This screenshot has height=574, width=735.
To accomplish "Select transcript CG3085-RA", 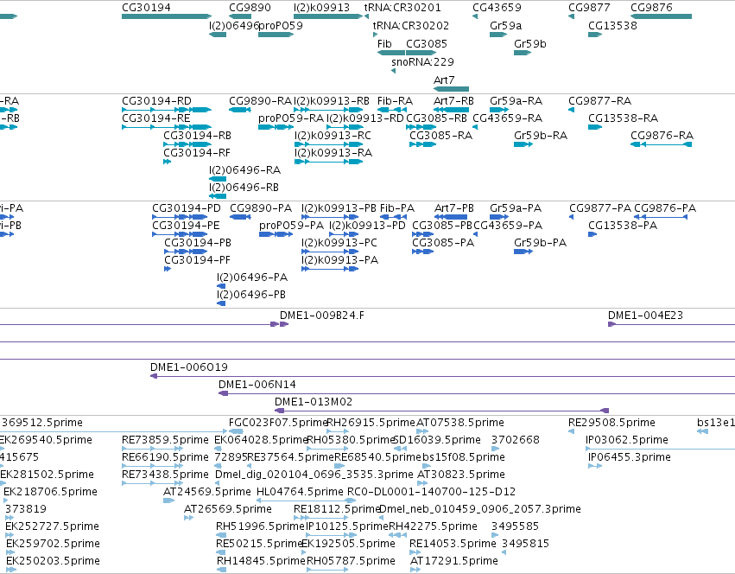I will [x=423, y=144].
